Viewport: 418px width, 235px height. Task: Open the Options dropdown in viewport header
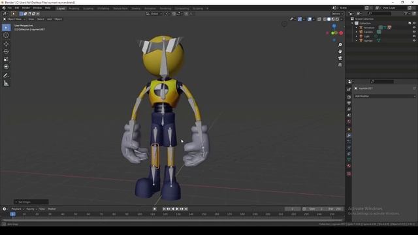coord(337,14)
